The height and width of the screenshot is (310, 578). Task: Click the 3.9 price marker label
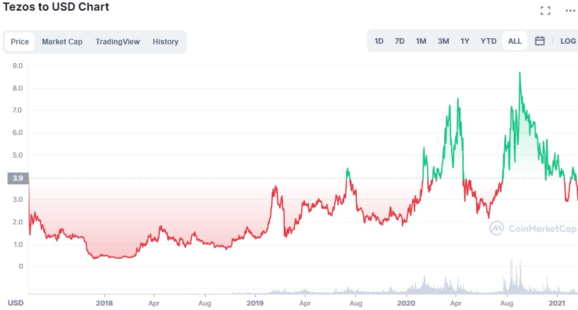click(17, 178)
